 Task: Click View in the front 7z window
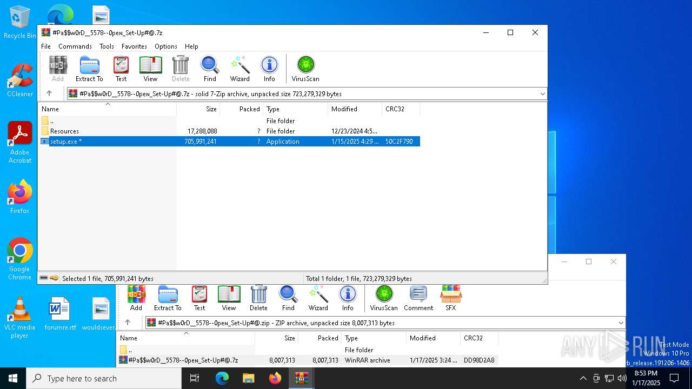pyautogui.click(x=150, y=69)
